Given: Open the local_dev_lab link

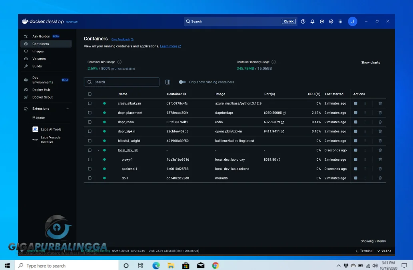Looking at the screenshot, I should pyautogui.click(x=128, y=150).
